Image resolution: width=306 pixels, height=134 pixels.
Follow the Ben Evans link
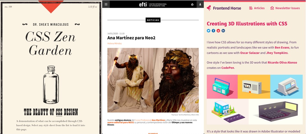(x=282, y=47)
